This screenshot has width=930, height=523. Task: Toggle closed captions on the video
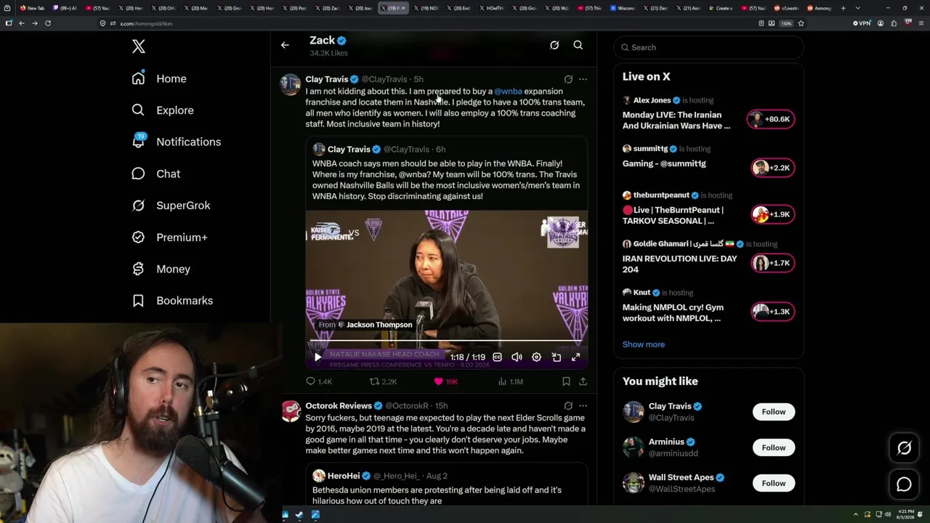497,357
